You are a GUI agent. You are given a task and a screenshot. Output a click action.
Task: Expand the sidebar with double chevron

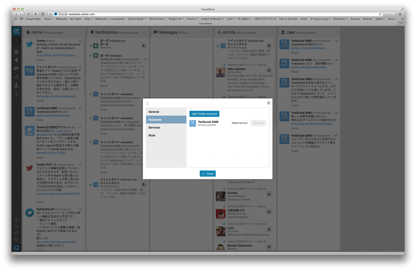[16, 220]
